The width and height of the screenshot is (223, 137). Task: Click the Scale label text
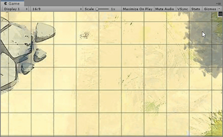[89, 9]
